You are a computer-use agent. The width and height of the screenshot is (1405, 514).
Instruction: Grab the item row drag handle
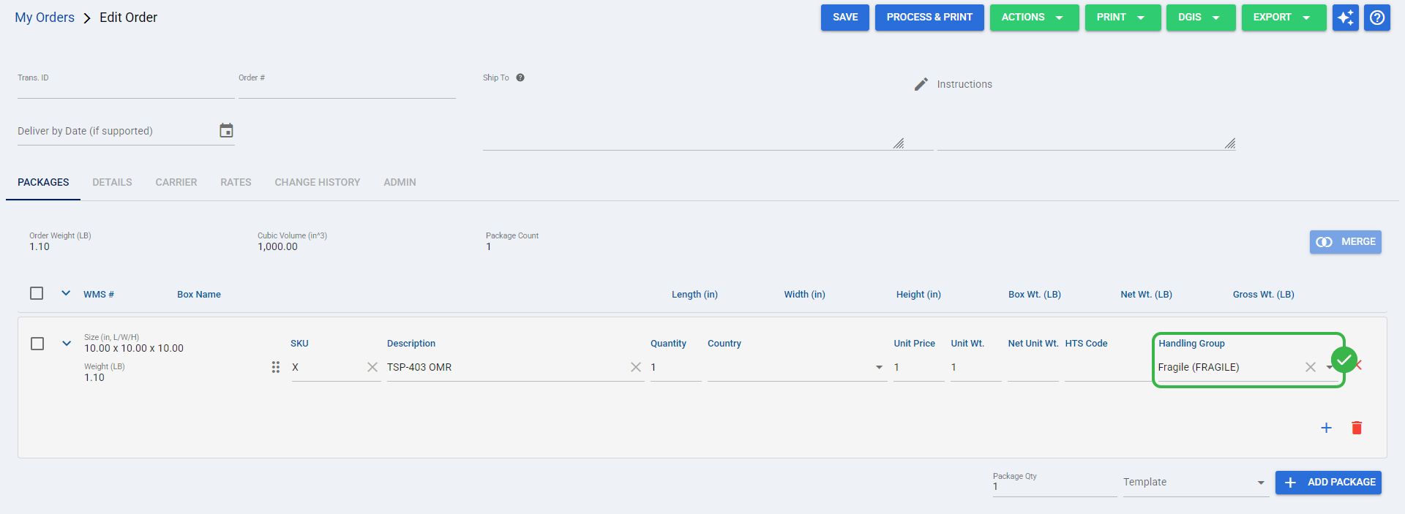point(276,367)
